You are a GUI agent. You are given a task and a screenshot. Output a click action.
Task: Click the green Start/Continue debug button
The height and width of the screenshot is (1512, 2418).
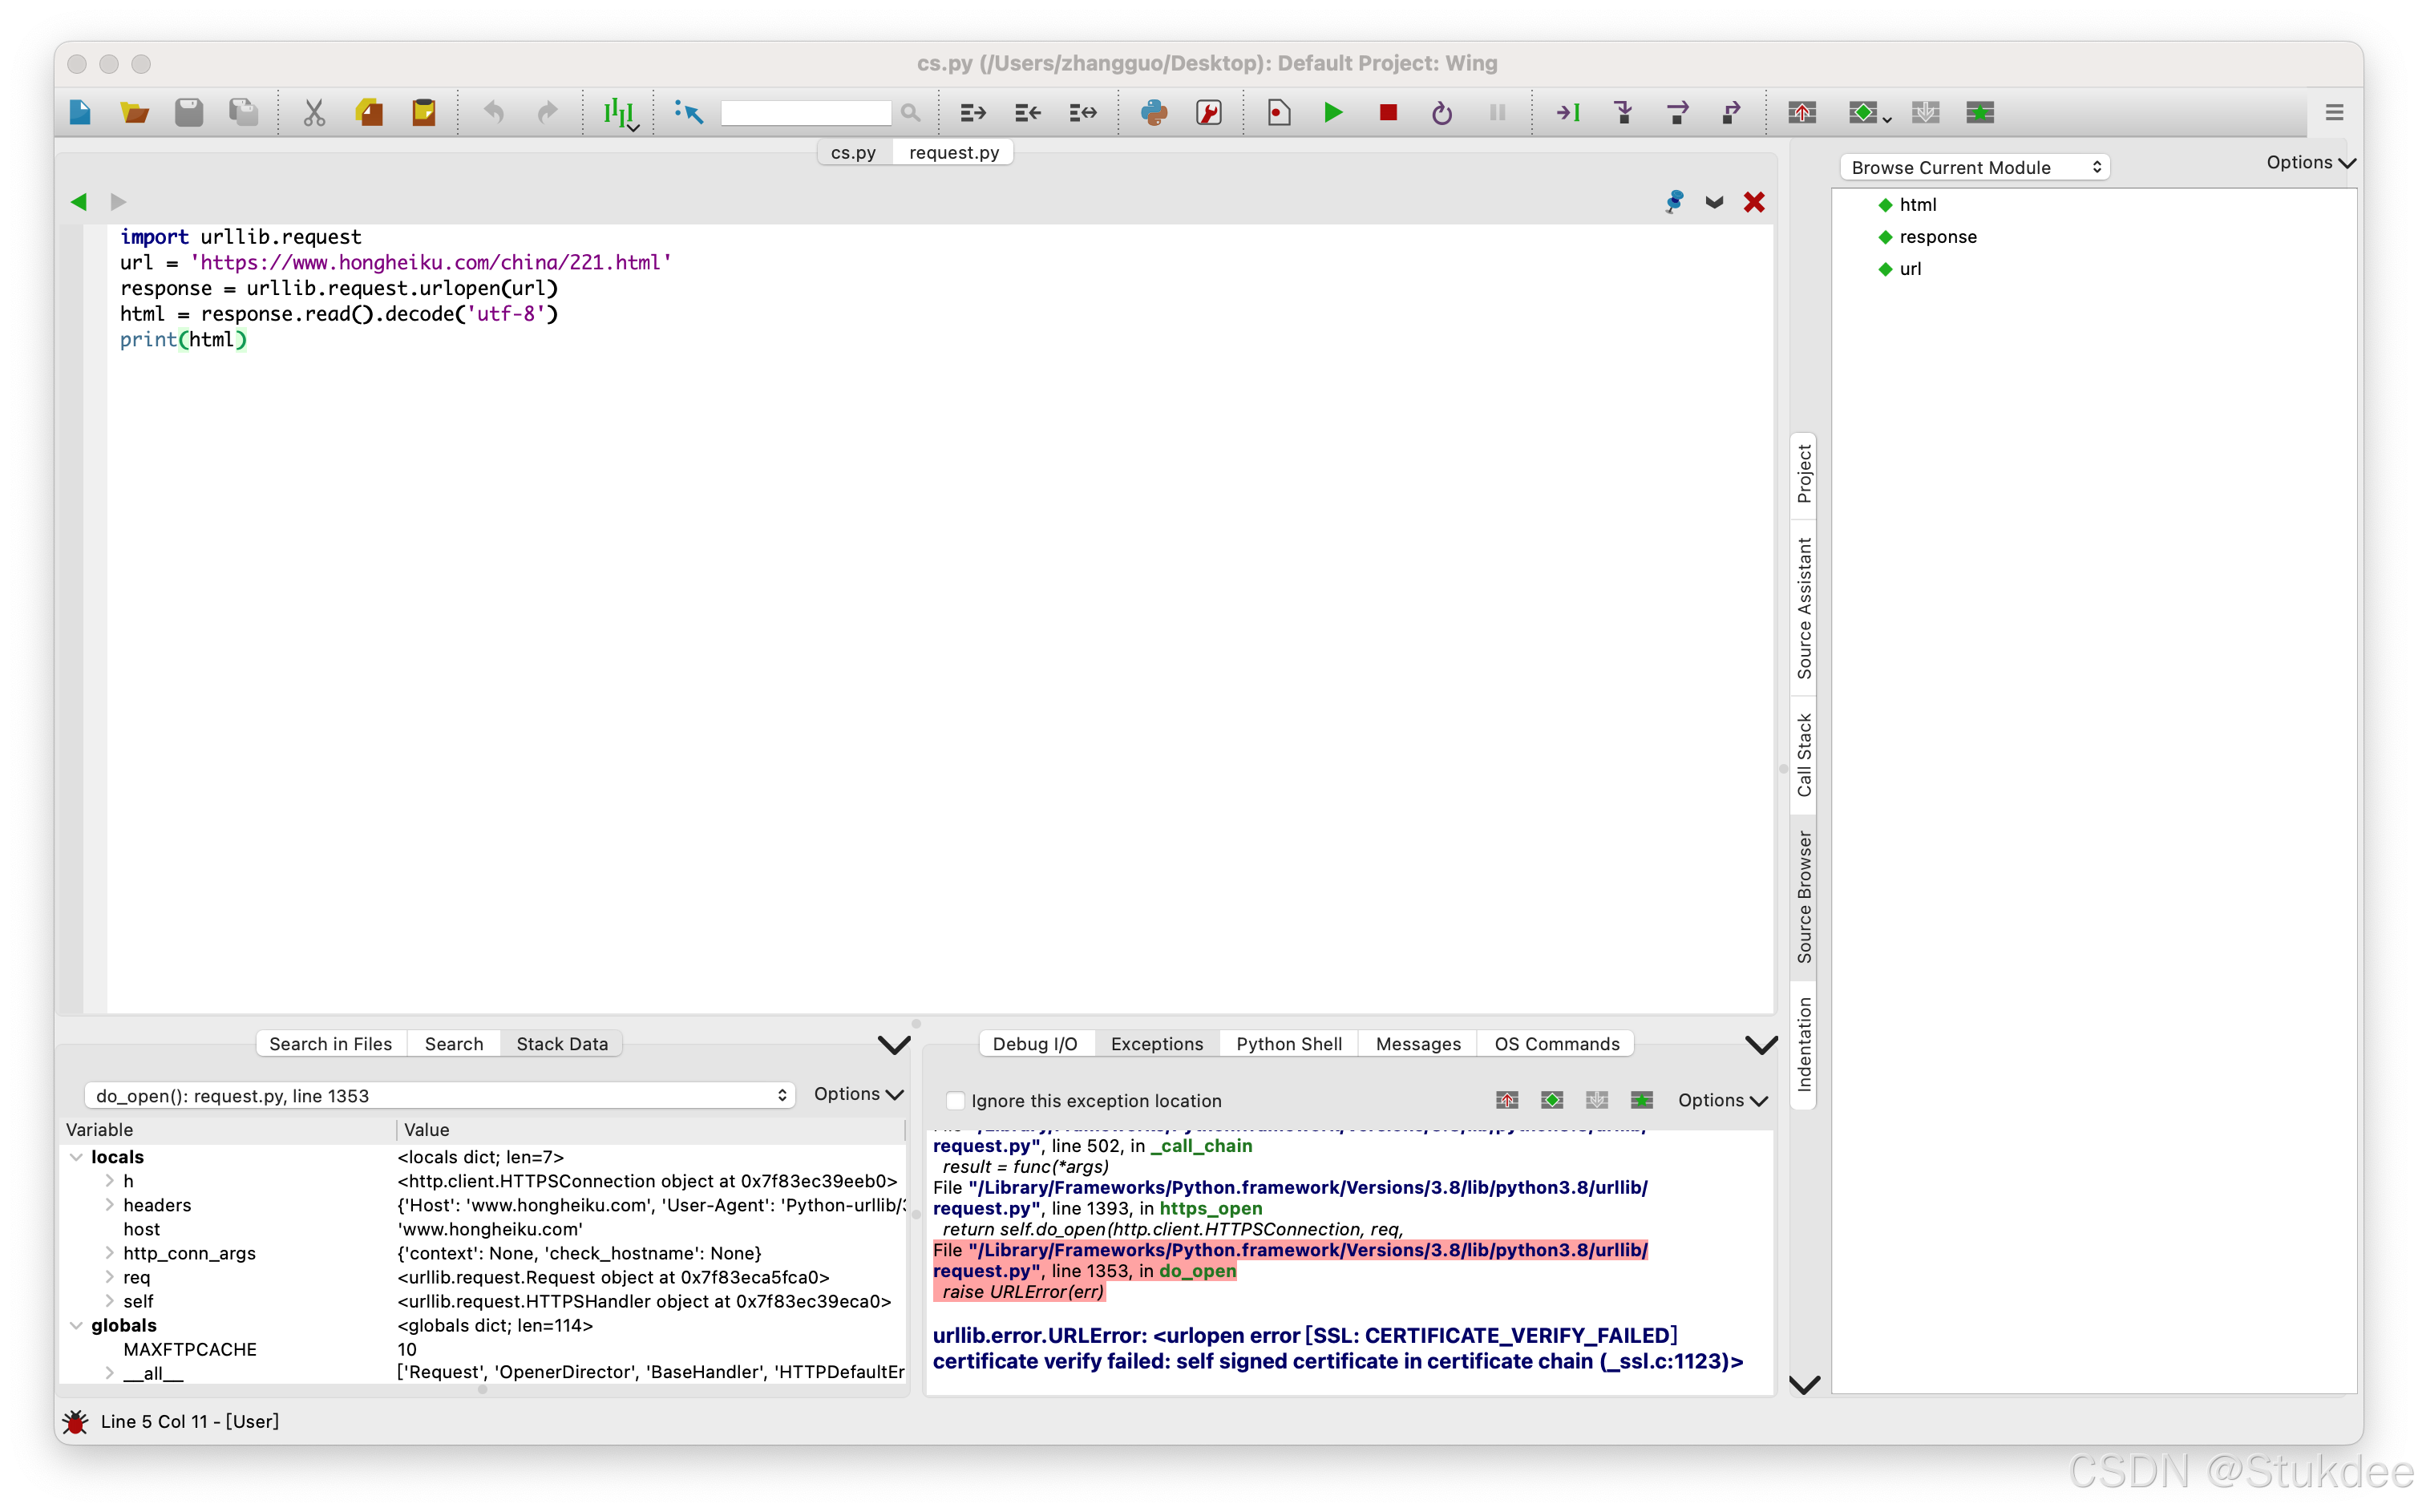1332,113
